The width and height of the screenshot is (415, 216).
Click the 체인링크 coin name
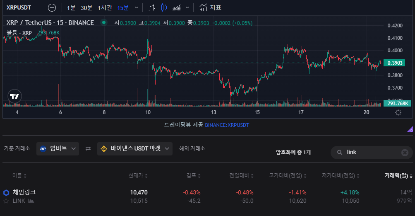24,192
